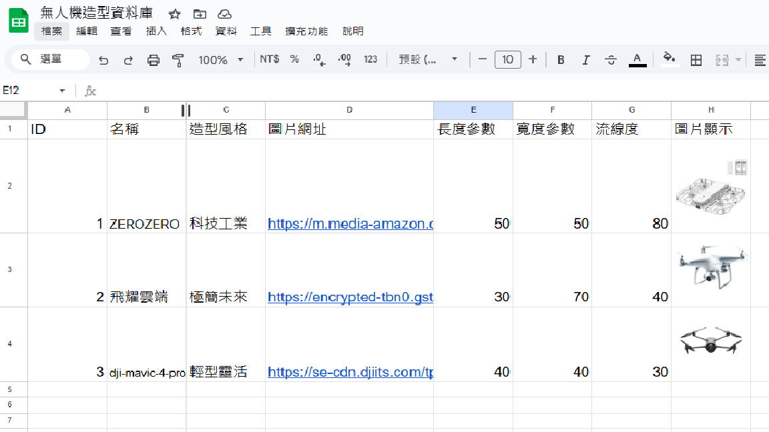Open the 擴充功能 menu

306,31
